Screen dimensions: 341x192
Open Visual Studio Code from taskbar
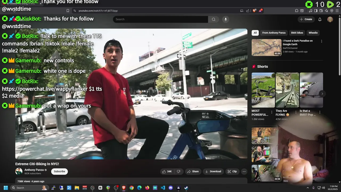click(163, 188)
